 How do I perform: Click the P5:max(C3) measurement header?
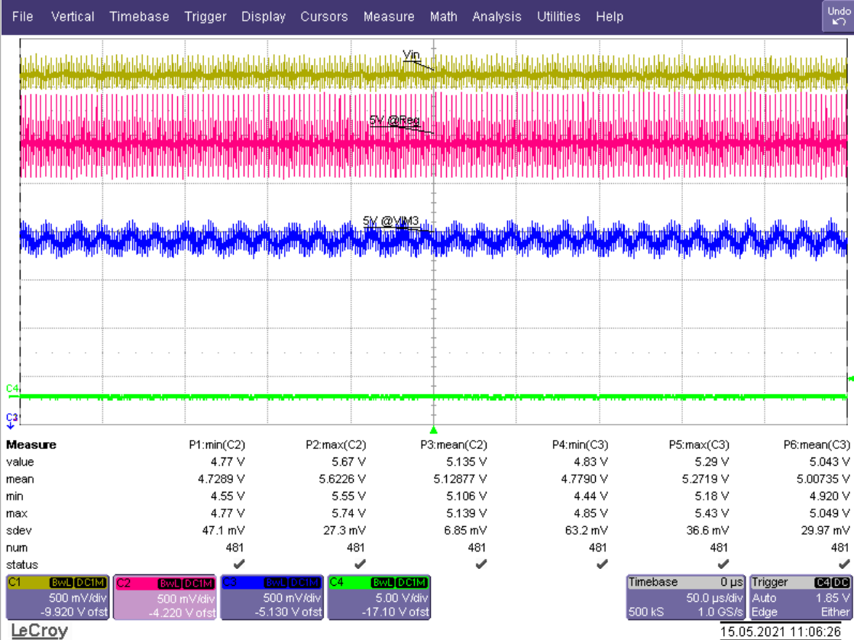[699, 445]
